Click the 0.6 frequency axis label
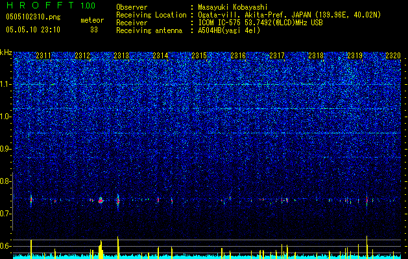This screenshot has height=259, width=408. tap(5, 246)
